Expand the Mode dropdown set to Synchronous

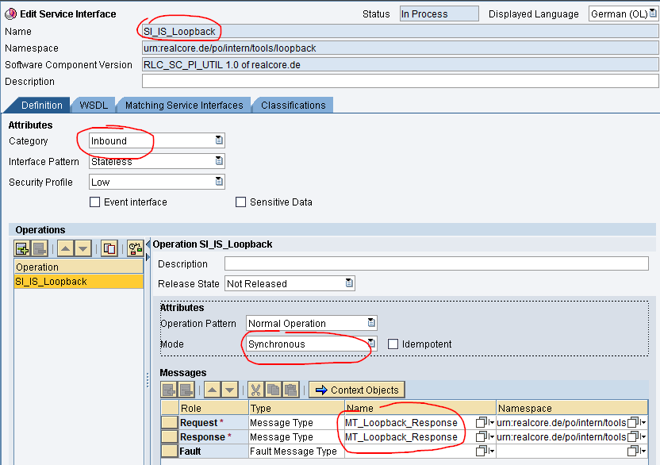[370, 344]
